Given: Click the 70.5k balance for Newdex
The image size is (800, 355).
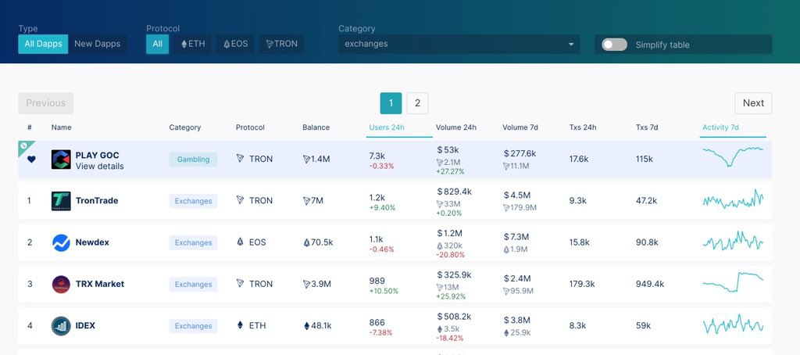Looking at the screenshot, I should pos(318,242).
